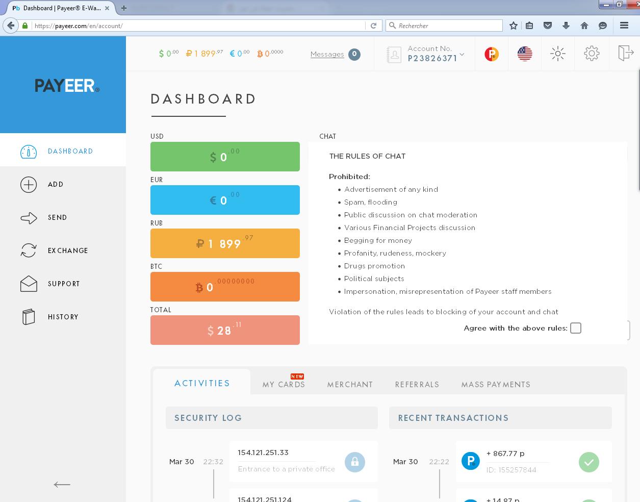
Task: Click the green padlock site identity icon
Action: point(25,26)
